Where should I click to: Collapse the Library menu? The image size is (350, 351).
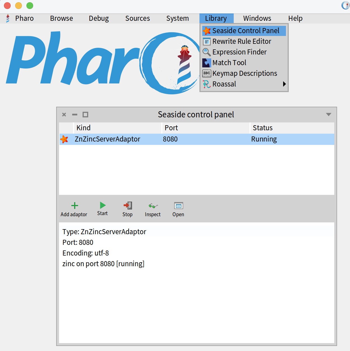[x=216, y=19]
